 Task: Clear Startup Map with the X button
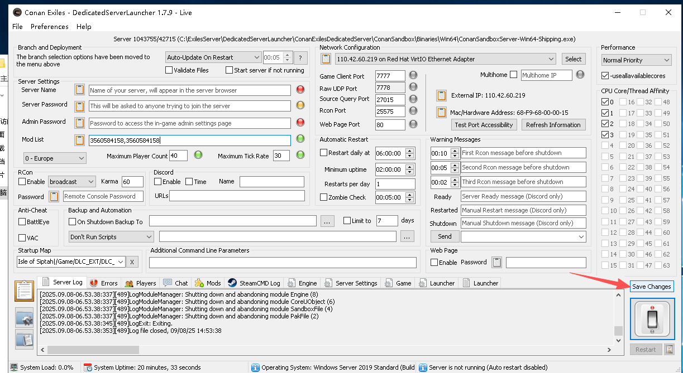[x=132, y=262]
